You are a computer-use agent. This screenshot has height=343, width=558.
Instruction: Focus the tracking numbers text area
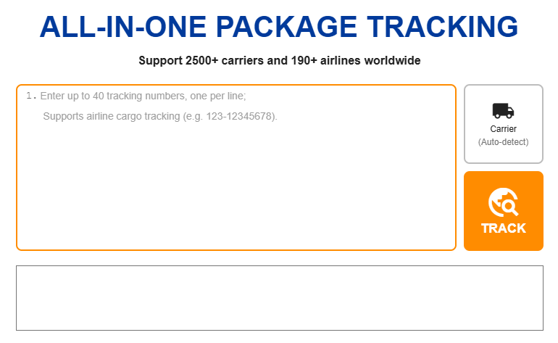[x=236, y=168]
